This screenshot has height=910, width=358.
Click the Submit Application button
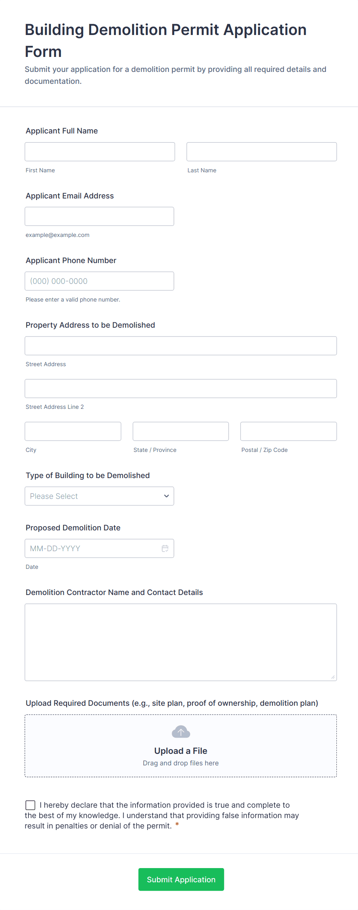[x=181, y=879]
